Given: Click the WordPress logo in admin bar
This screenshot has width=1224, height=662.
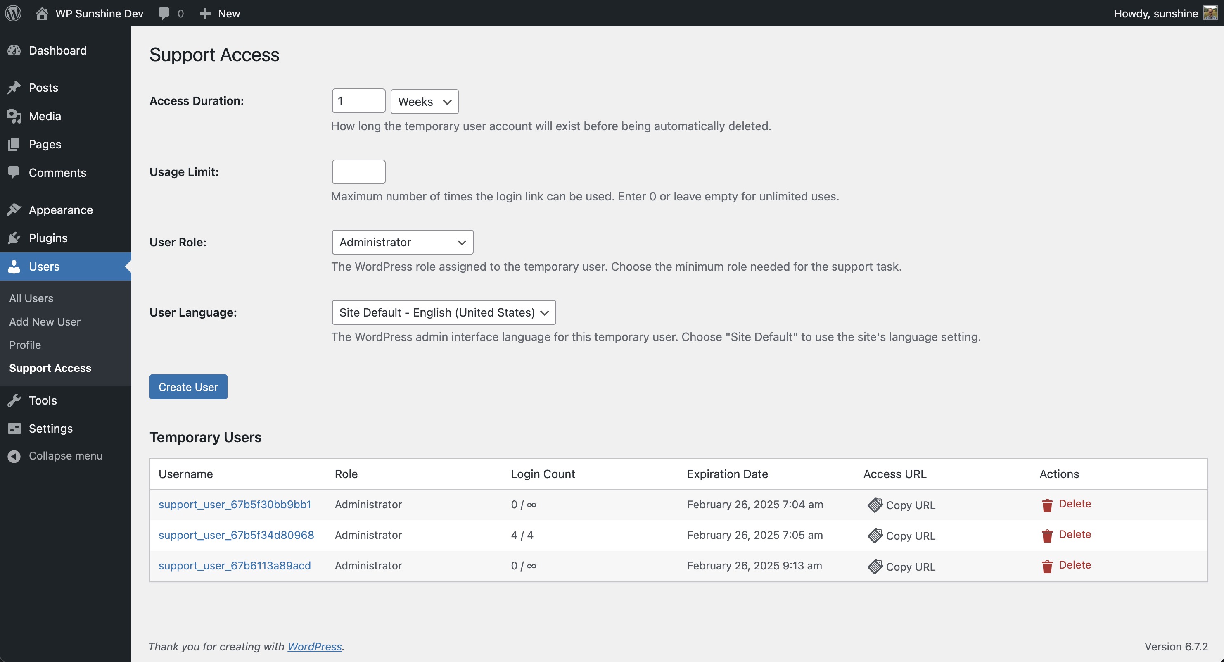Looking at the screenshot, I should 13,13.
